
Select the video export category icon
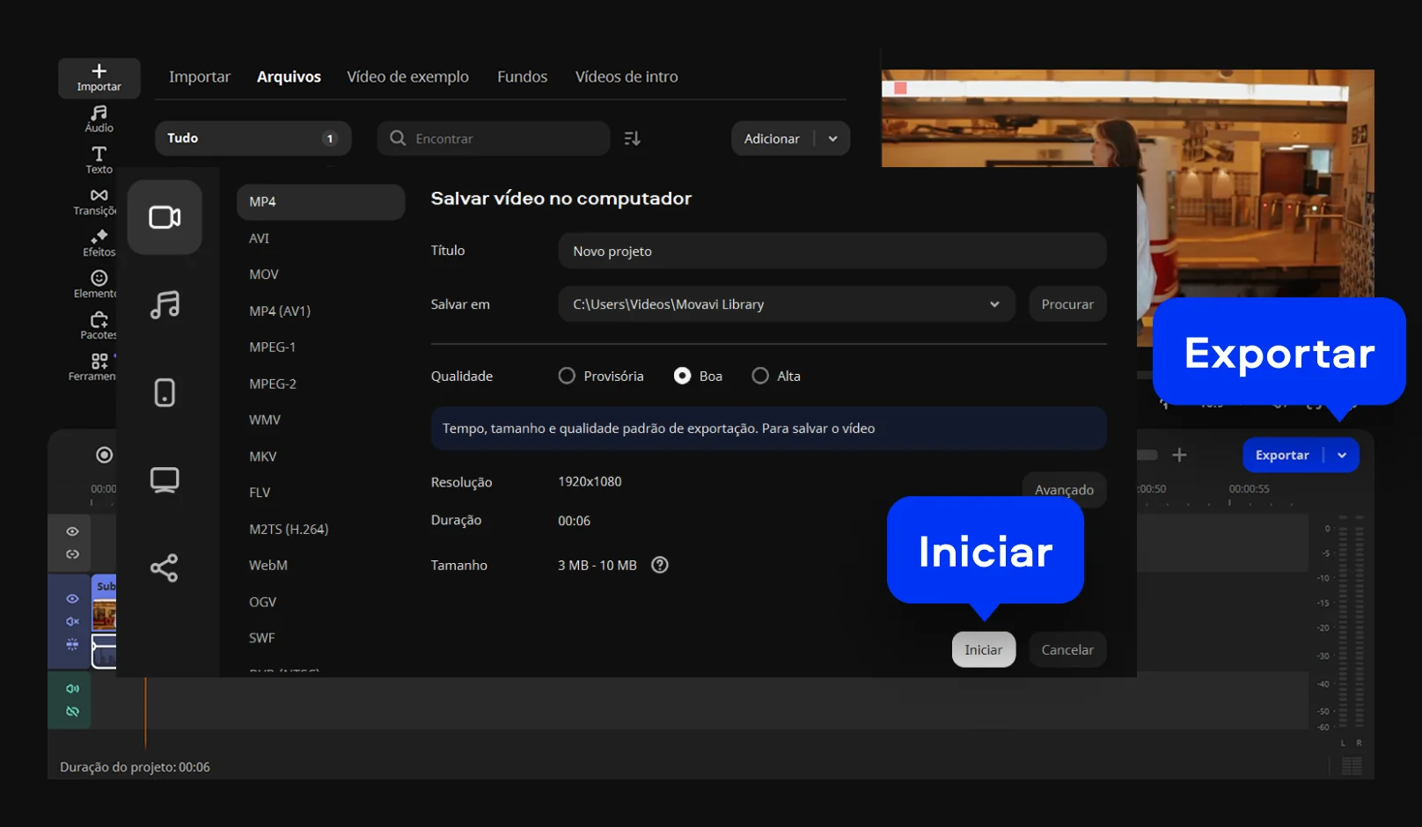click(165, 217)
